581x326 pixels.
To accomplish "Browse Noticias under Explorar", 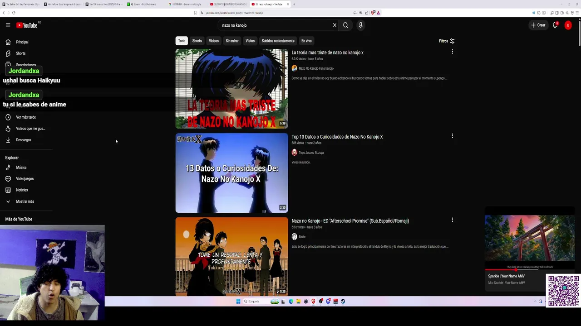I will [x=22, y=190].
